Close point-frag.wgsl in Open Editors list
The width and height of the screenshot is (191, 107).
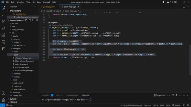[x=11, y=17]
